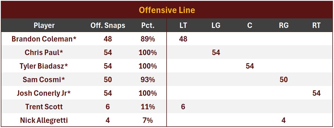Viewport: 334px width, 128px height.
Task: Select the Player column header
Action: (x=44, y=25)
